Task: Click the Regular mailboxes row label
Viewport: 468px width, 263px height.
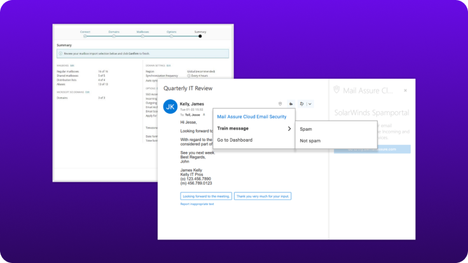Action: pyautogui.click(x=68, y=72)
